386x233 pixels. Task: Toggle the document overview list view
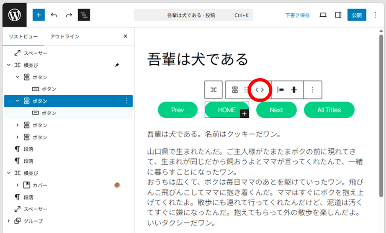pos(84,15)
